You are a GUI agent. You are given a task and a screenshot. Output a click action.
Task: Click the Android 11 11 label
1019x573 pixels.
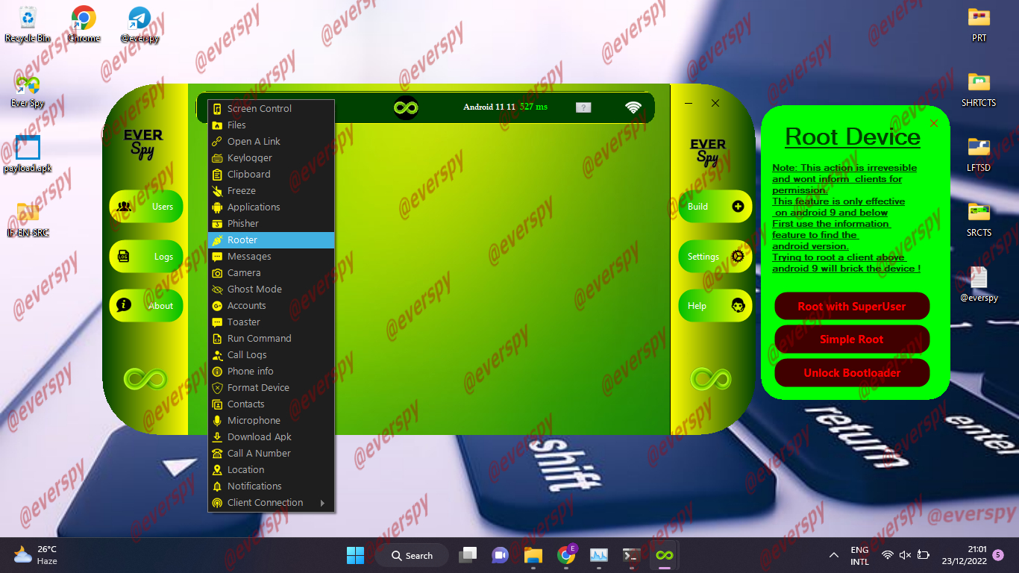tap(489, 107)
